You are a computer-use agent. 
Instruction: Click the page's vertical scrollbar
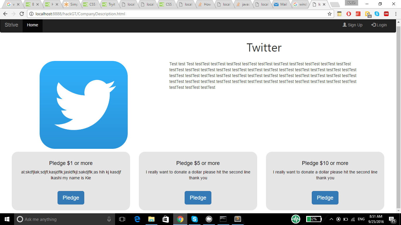click(398, 117)
